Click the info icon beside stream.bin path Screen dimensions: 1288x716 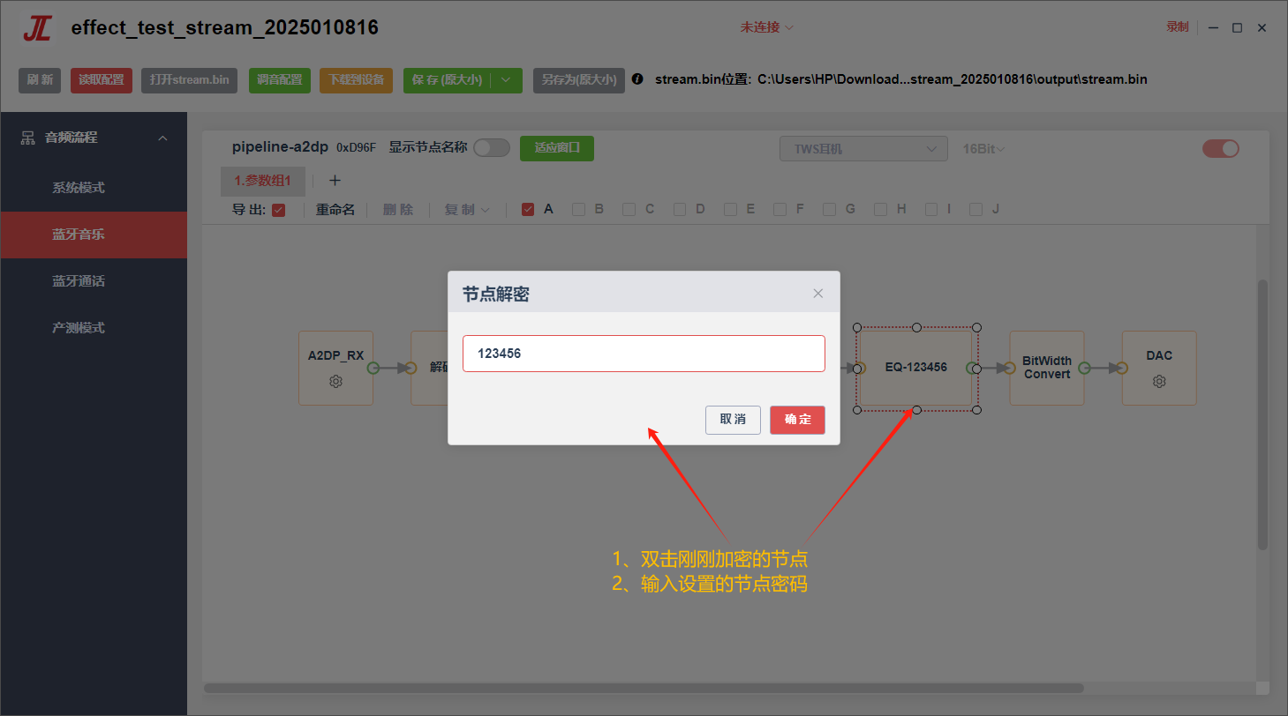click(x=637, y=79)
